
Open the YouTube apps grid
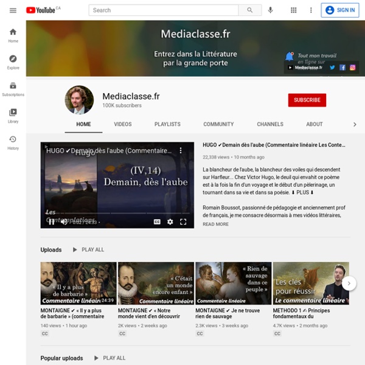pyautogui.click(x=294, y=10)
